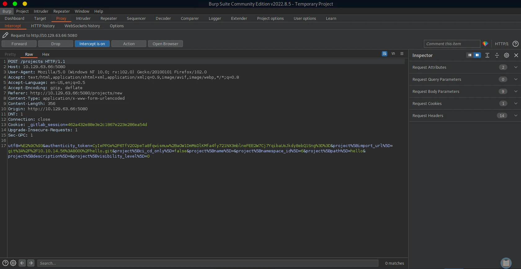Toggle the Intercept is on button
Viewport: 521px width, 269px height.
[x=92, y=44]
